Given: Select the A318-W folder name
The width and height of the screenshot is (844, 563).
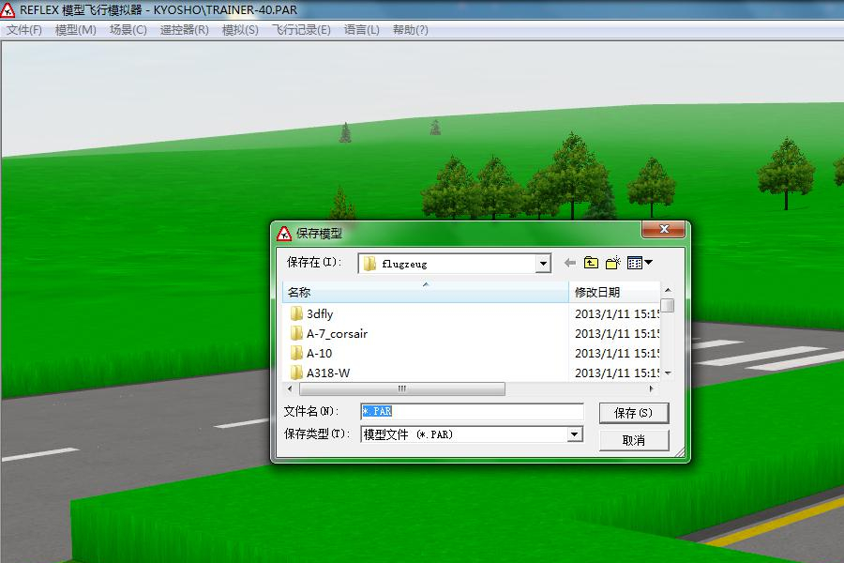Looking at the screenshot, I should (x=328, y=373).
